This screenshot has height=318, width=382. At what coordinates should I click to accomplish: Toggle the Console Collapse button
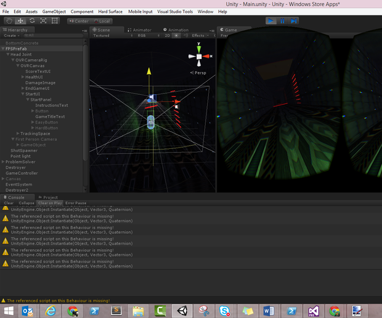pyautogui.click(x=26, y=203)
